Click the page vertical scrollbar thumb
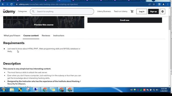This screenshot has width=172, height=96. [x=170, y=23]
